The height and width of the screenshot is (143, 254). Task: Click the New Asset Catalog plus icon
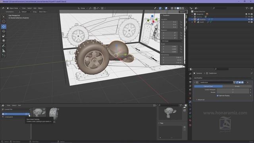[x=29, y=114]
